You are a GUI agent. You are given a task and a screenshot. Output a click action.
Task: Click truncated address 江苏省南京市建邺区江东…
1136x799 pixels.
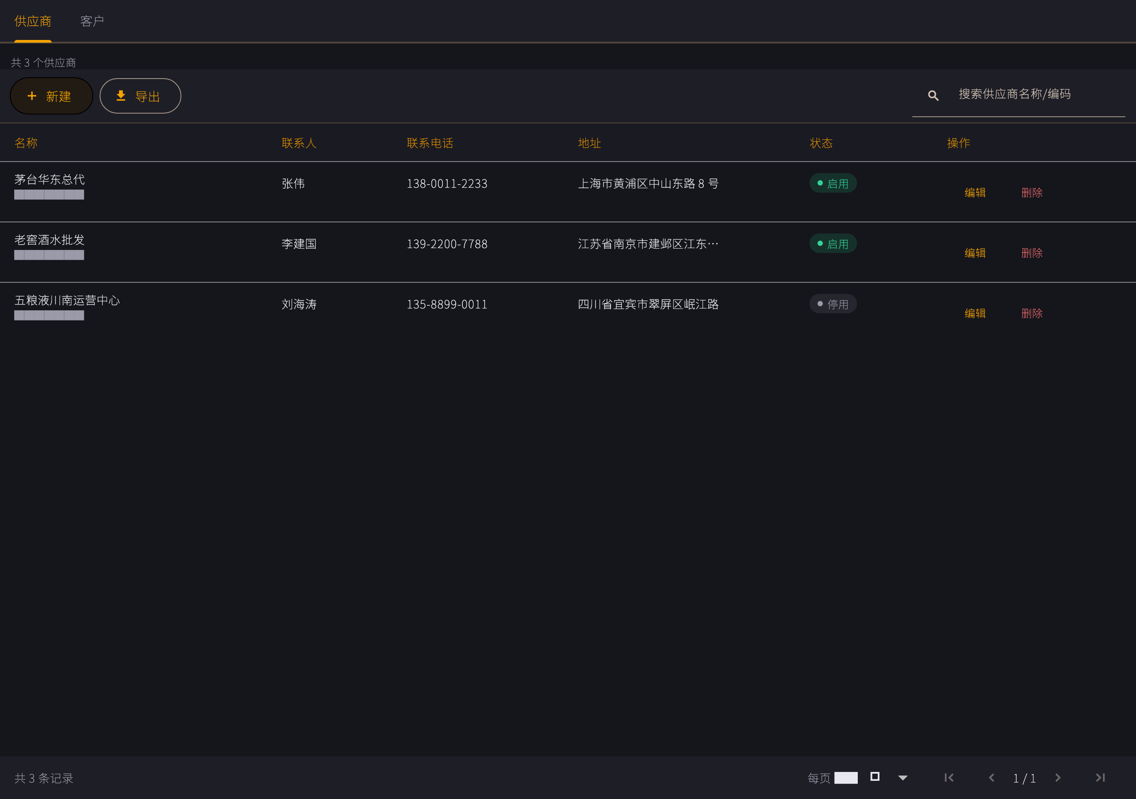pos(648,244)
